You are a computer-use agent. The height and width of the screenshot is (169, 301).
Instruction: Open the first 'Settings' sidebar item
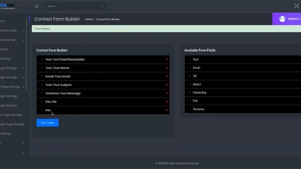pyautogui.click(x=5, y=59)
